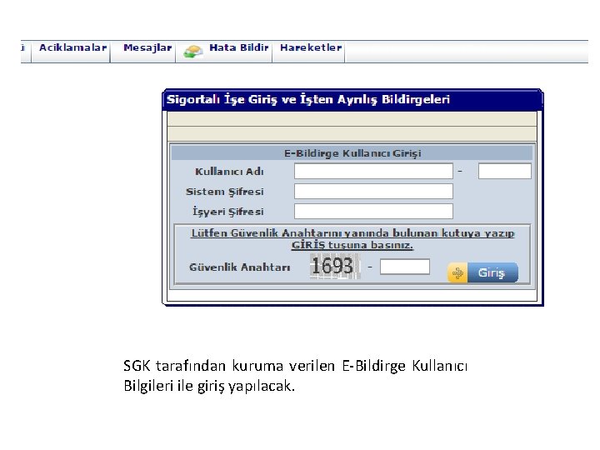Viewport: 600px width, 450px height.
Task: Click the Kullanıcı Adı input field
Action: click(373, 171)
